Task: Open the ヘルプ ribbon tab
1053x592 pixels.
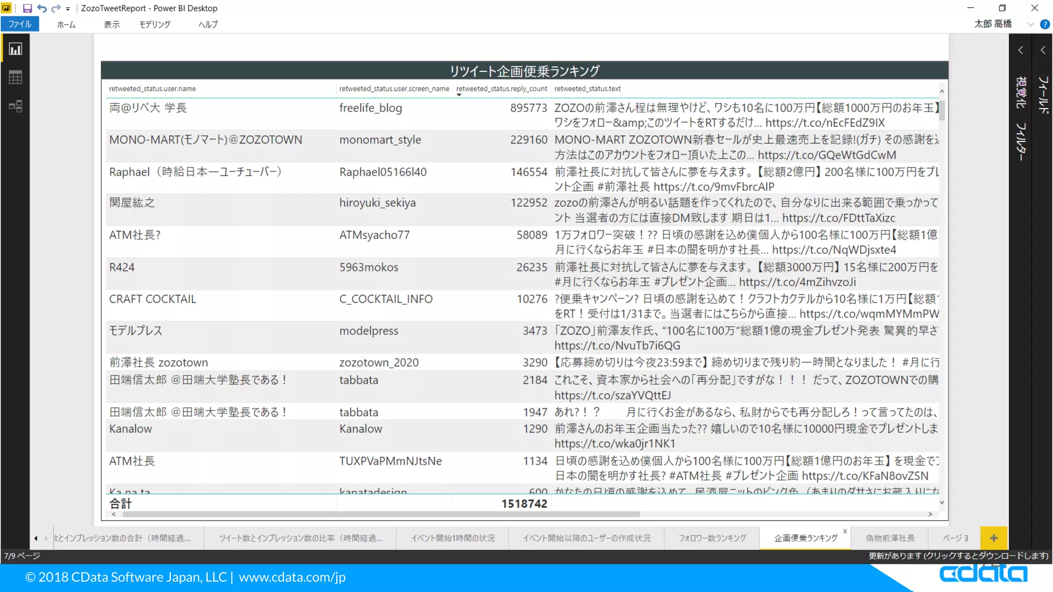Action: [x=208, y=24]
